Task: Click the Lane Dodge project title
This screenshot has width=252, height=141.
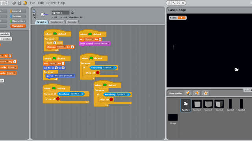Action: pos(177,10)
